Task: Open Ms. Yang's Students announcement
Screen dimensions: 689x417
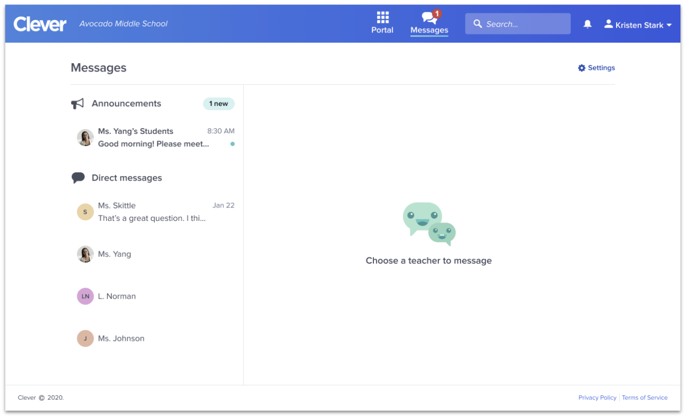Action: (153, 138)
